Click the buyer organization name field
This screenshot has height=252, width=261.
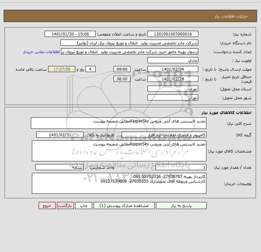click(x=129, y=43)
